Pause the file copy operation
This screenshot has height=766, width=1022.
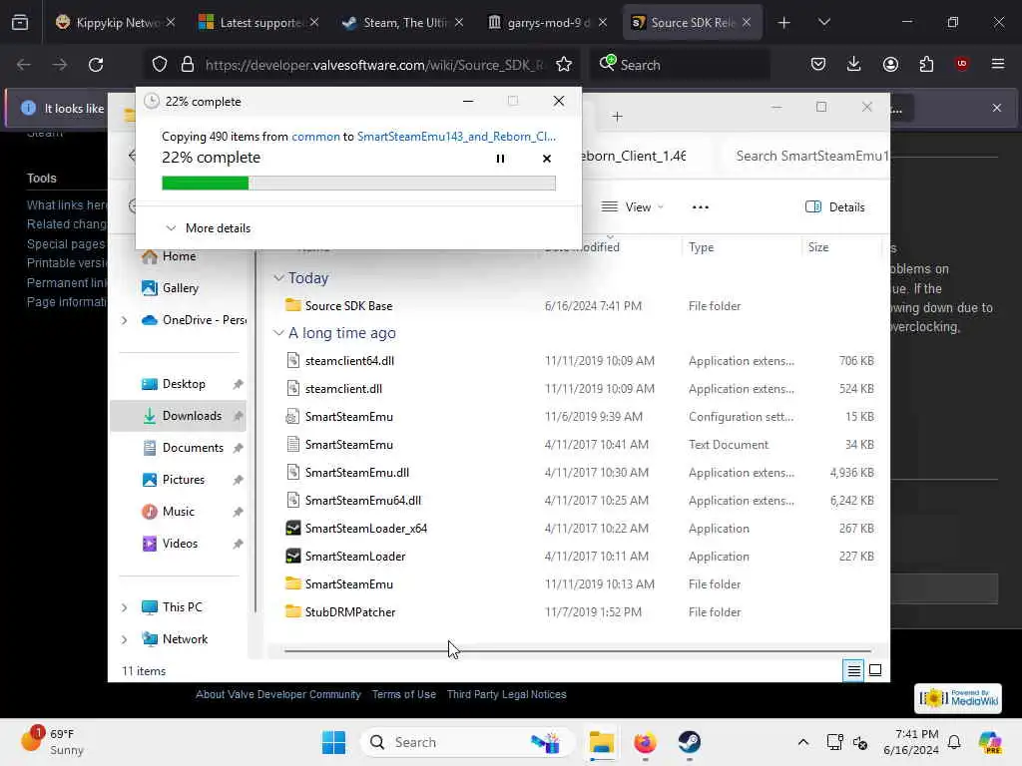[x=500, y=159]
